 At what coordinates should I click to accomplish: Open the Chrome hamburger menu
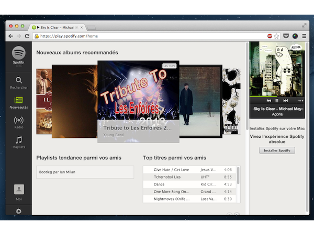304,36
